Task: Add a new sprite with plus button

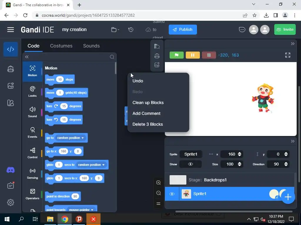Action: pos(288,197)
